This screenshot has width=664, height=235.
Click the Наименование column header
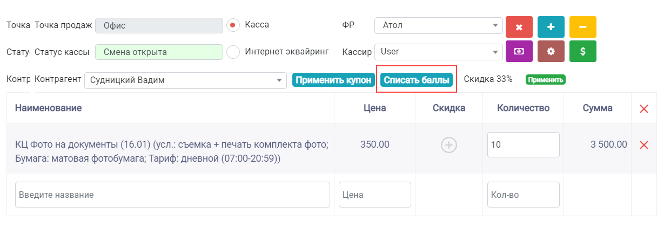(49, 108)
